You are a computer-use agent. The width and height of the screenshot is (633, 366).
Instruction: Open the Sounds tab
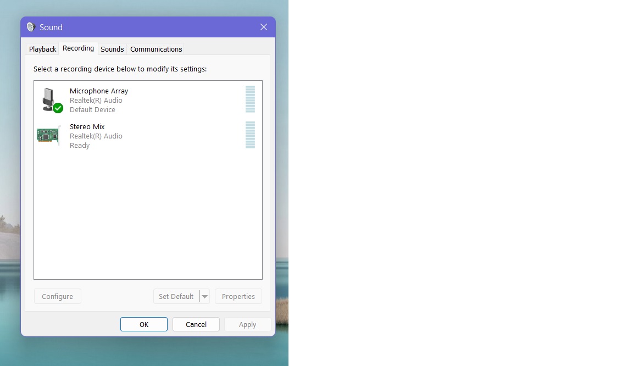[112, 49]
